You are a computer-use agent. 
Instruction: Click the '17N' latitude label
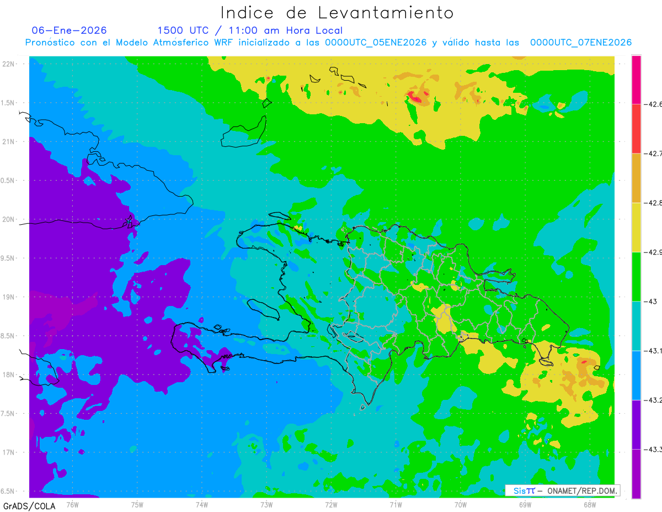pyautogui.click(x=9, y=453)
